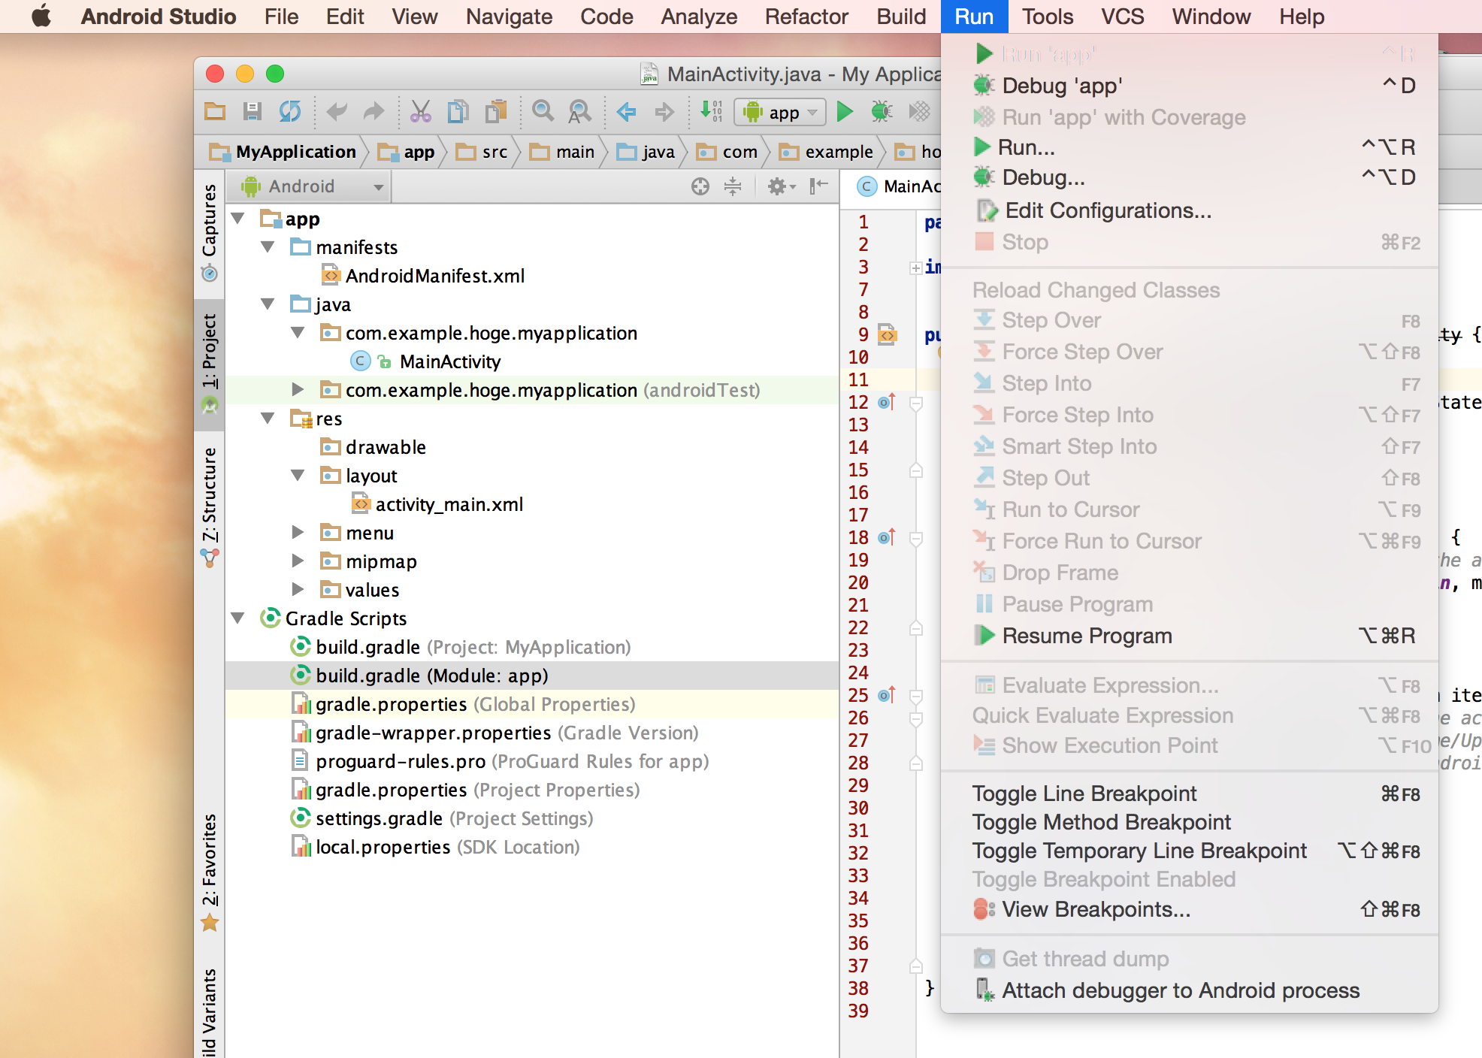Open the Refactor menu
Viewport: 1482px width, 1058px height.
point(806,17)
